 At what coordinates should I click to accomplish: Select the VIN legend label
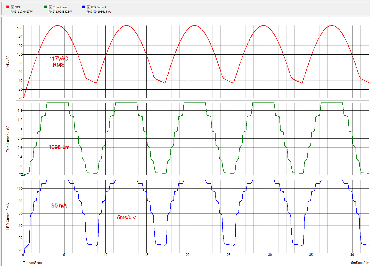18,7
